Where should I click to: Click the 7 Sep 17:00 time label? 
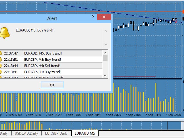[14, 115]
